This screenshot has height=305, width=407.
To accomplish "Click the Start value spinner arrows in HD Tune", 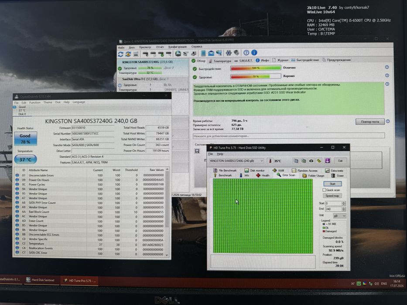I will [x=344, y=203].
